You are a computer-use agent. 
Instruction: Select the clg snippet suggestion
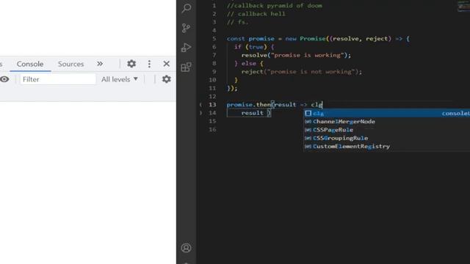click(387, 113)
